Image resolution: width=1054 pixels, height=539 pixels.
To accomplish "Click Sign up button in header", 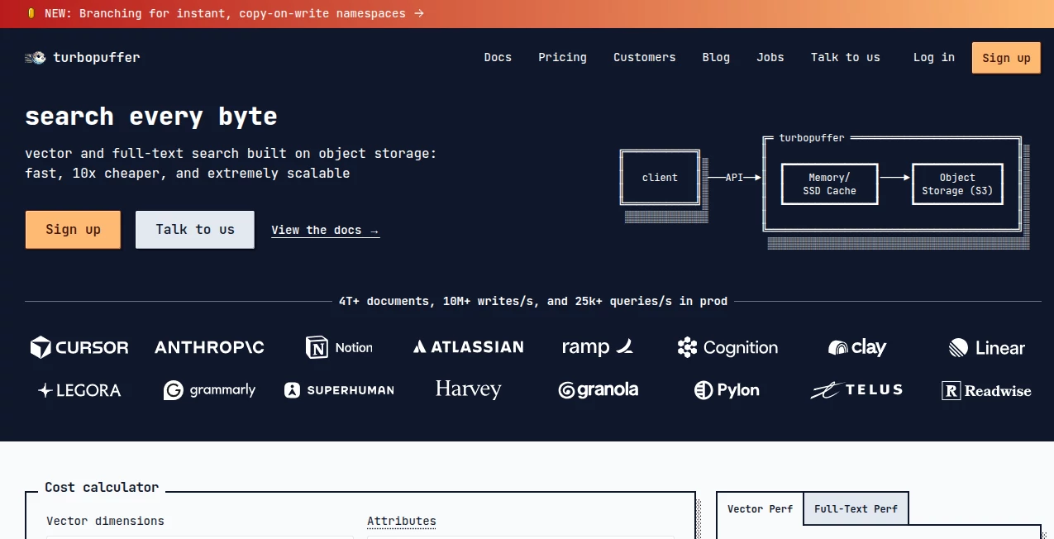I will 1006,58.
